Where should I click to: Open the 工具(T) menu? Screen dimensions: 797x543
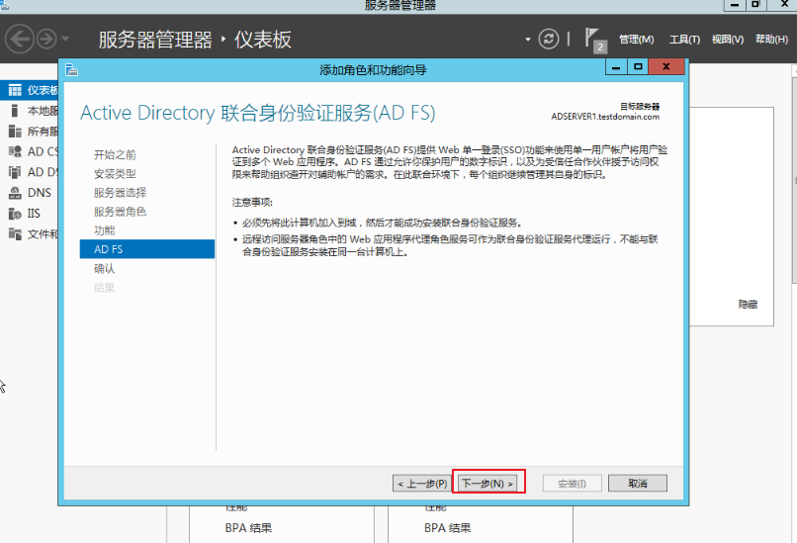point(684,40)
